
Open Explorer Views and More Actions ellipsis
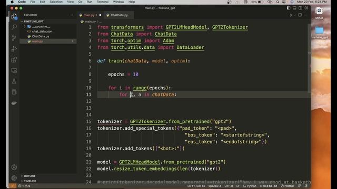pyautogui.click(x=71, y=15)
